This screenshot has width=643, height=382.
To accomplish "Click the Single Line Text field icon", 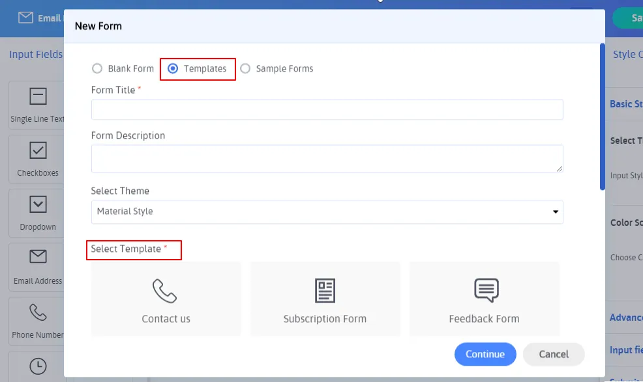I will 38,97.
